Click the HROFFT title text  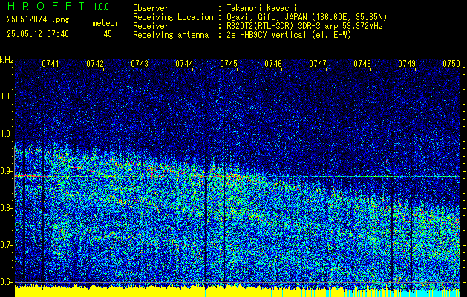tap(45, 6)
